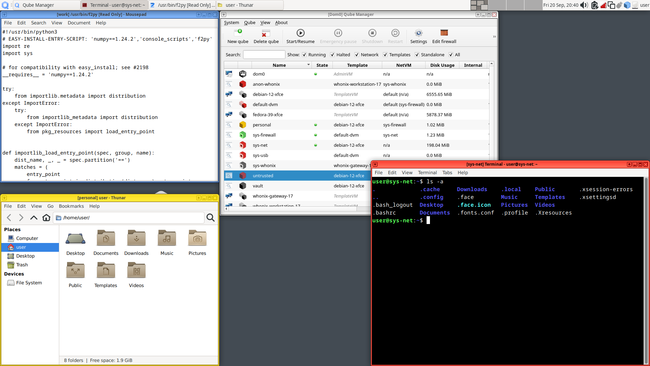Click the New qube toolbar icon
Screen dimensions: 650x366
pos(238,33)
